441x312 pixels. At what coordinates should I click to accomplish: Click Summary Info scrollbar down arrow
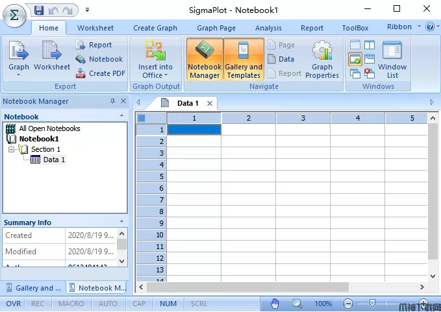click(122, 261)
